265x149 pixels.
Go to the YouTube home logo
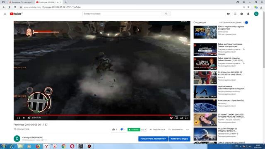coord(16,14)
